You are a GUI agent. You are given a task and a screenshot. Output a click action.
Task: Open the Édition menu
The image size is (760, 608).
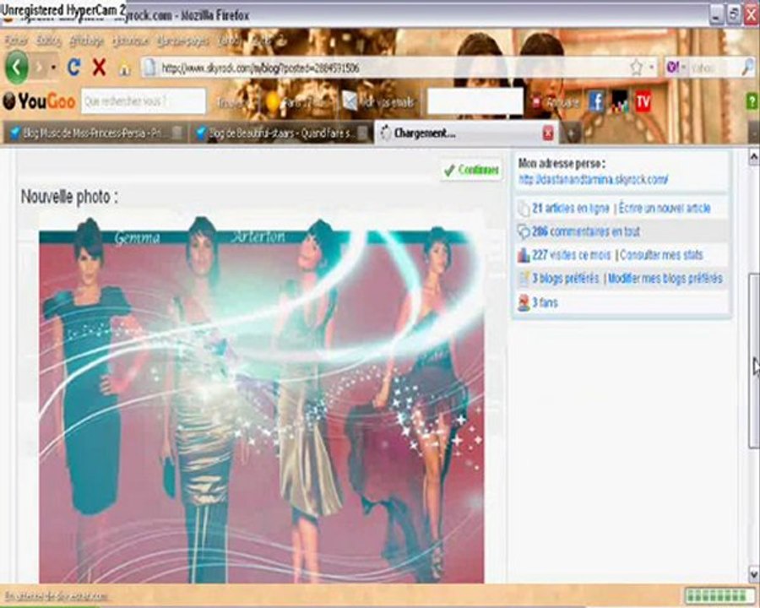click(x=48, y=41)
